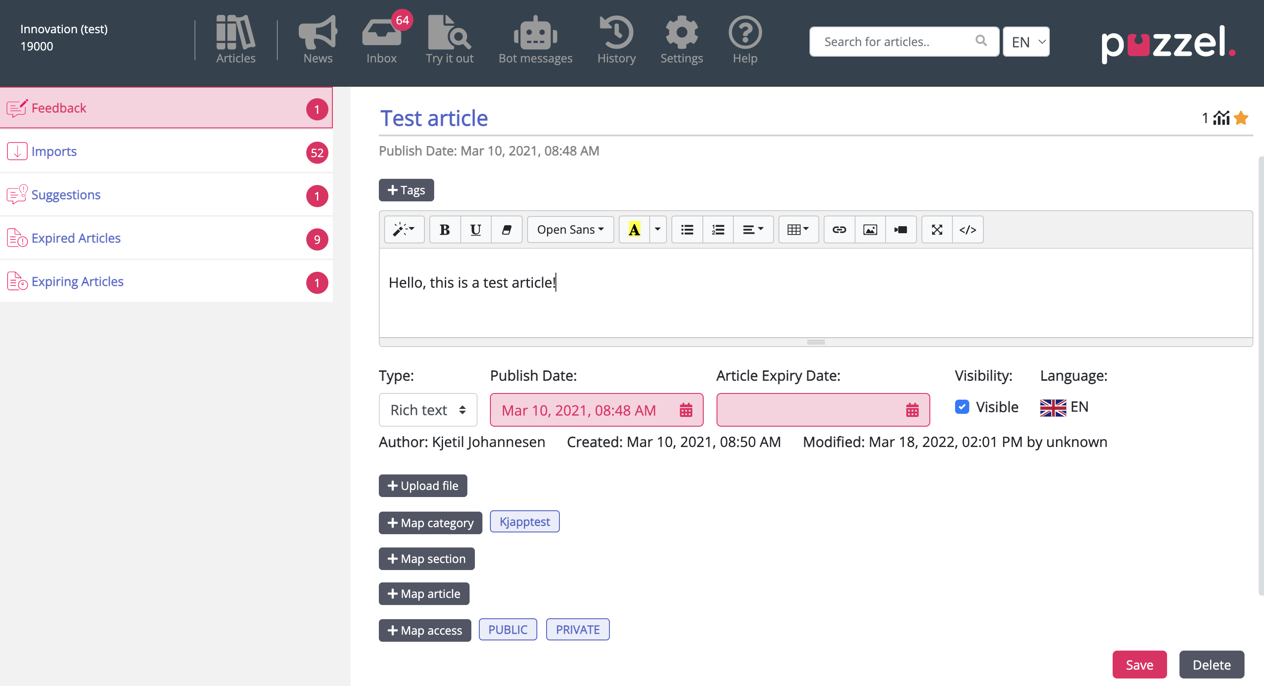The height and width of the screenshot is (686, 1264).
Task: Insert an unordered bullet list
Action: 687,230
